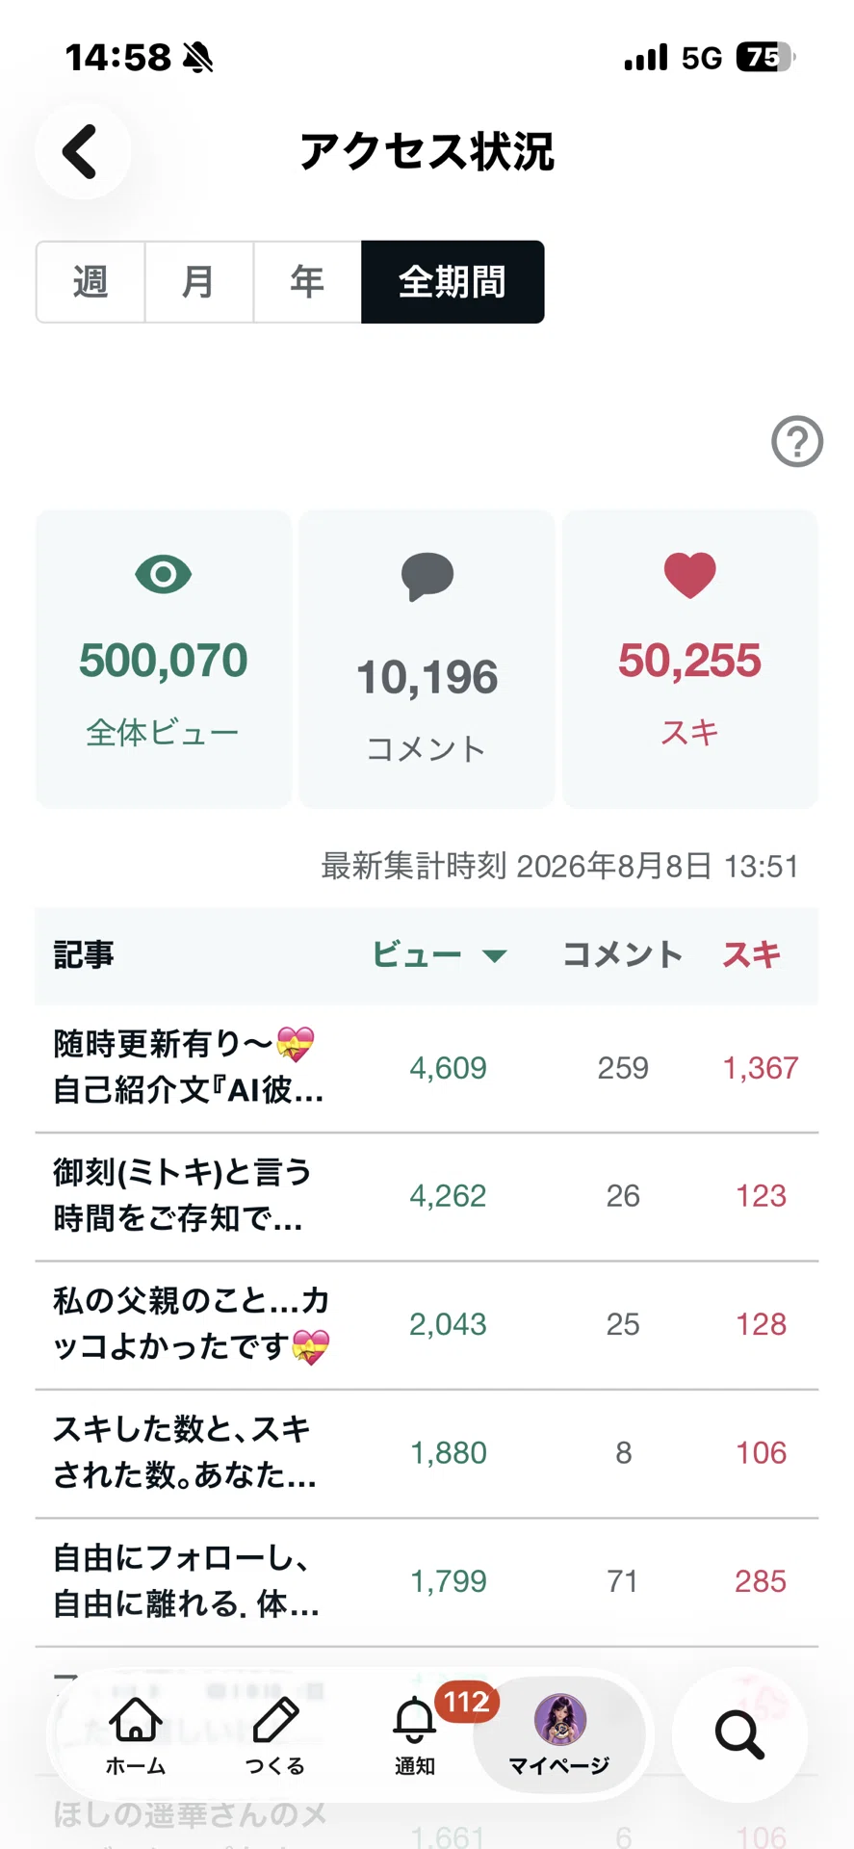Select the 全期間 period tab
The width and height of the screenshot is (854, 1849).
tap(453, 282)
